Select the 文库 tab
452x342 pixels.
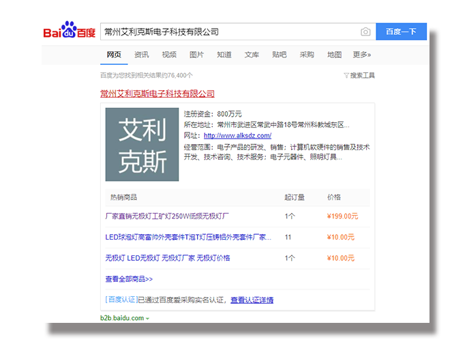pyautogui.click(x=252, y=55)
